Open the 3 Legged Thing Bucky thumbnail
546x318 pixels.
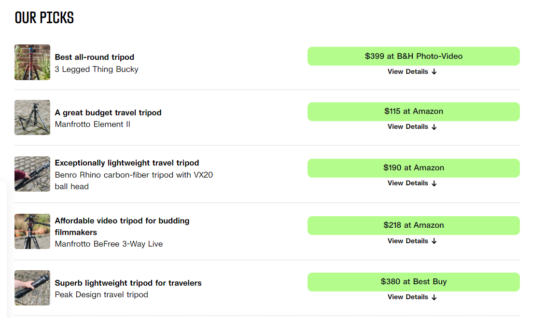[32, 62]
